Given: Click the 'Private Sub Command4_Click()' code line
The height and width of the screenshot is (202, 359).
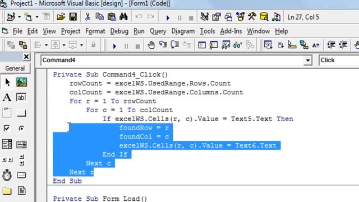Looking at the screenshot, I should point(111,75).
